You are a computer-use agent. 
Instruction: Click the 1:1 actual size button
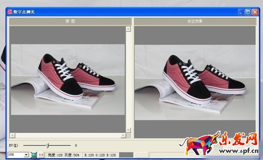[41, 155]
